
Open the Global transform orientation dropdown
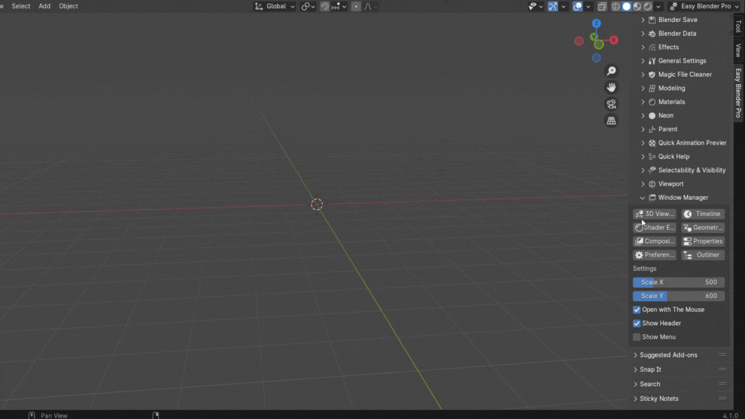coord(275,6)
